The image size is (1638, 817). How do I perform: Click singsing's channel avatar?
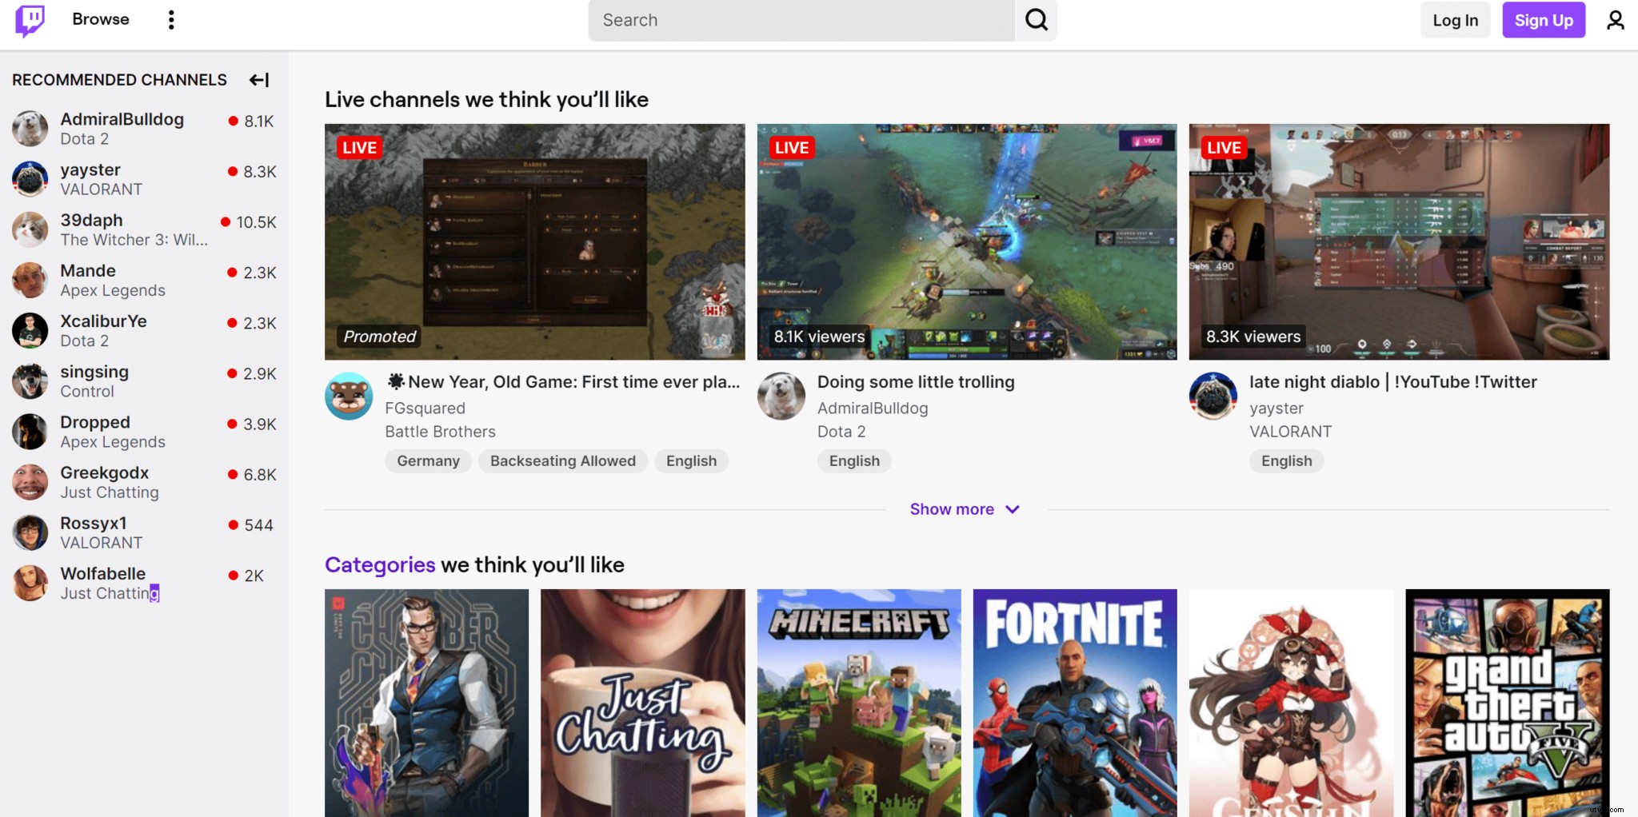pos(30,381)
